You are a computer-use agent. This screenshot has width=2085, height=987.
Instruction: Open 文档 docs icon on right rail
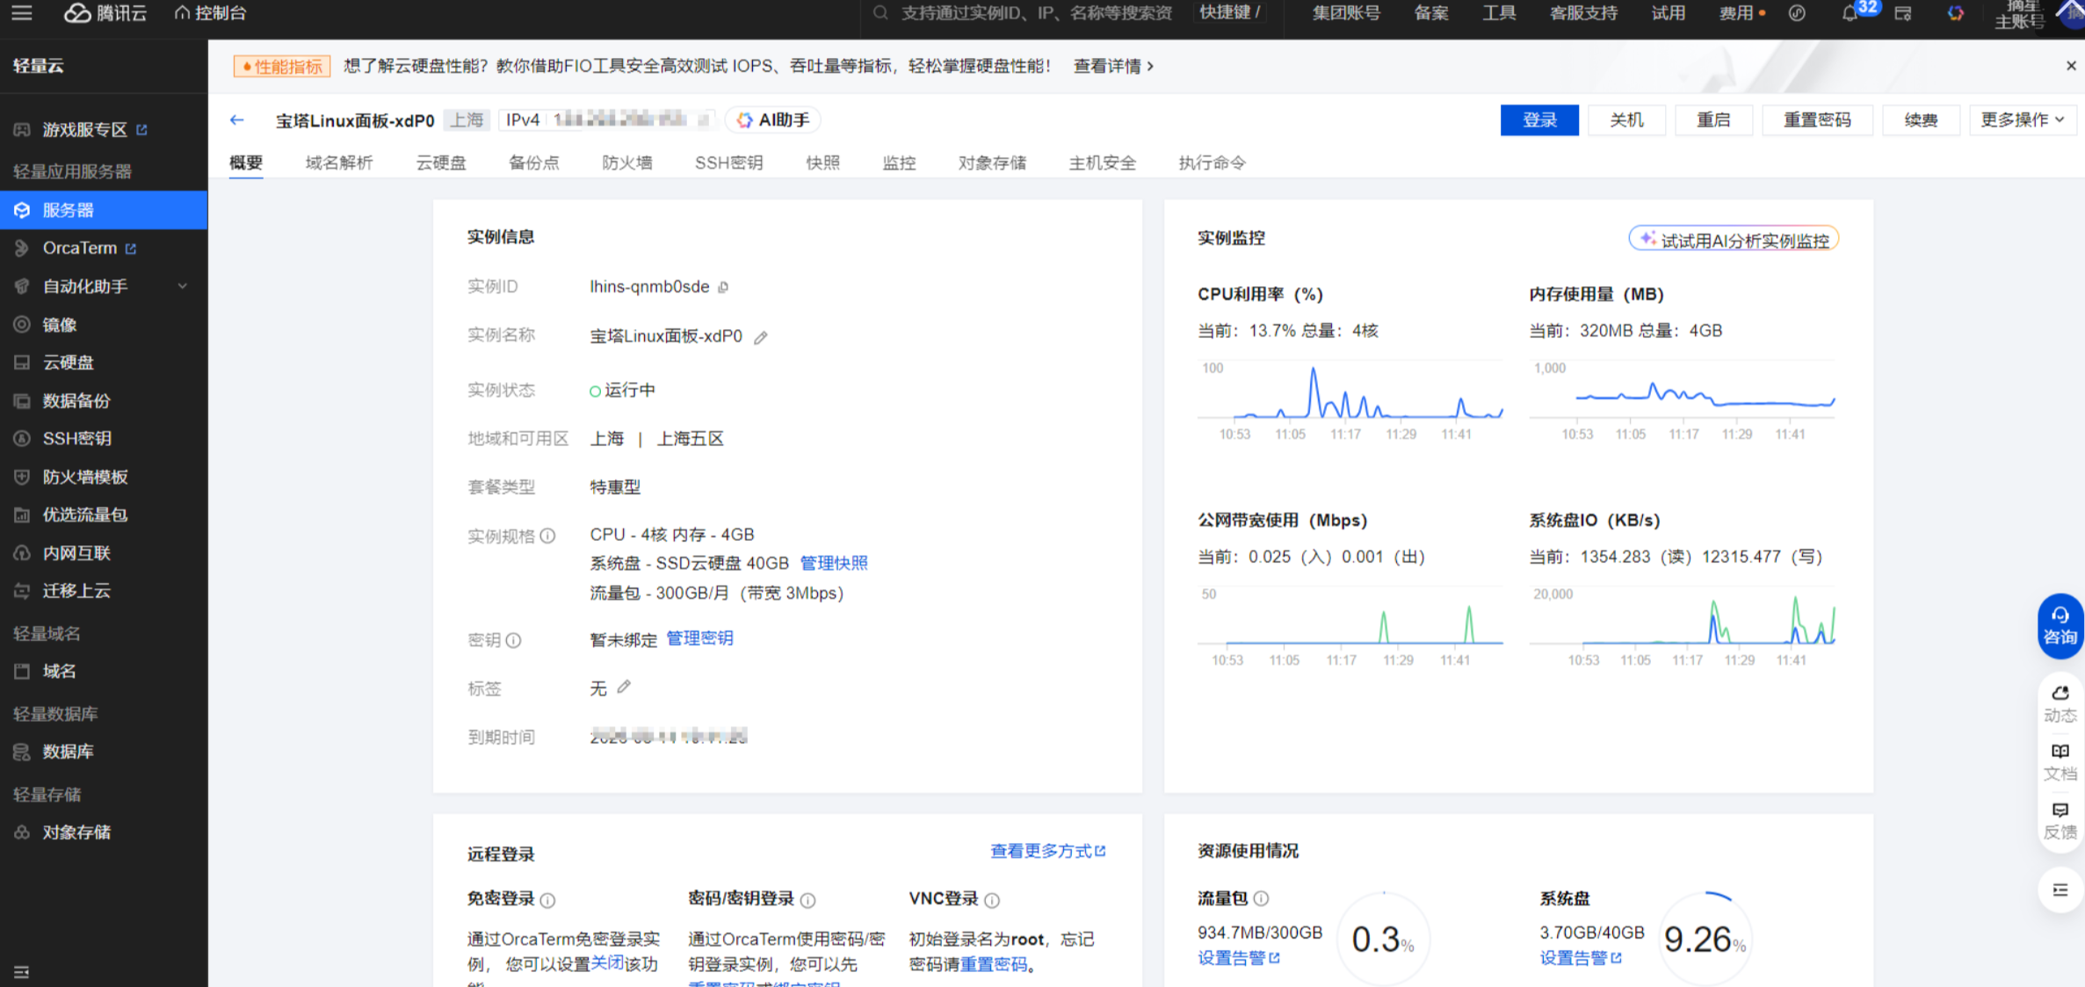[2060, 761]
